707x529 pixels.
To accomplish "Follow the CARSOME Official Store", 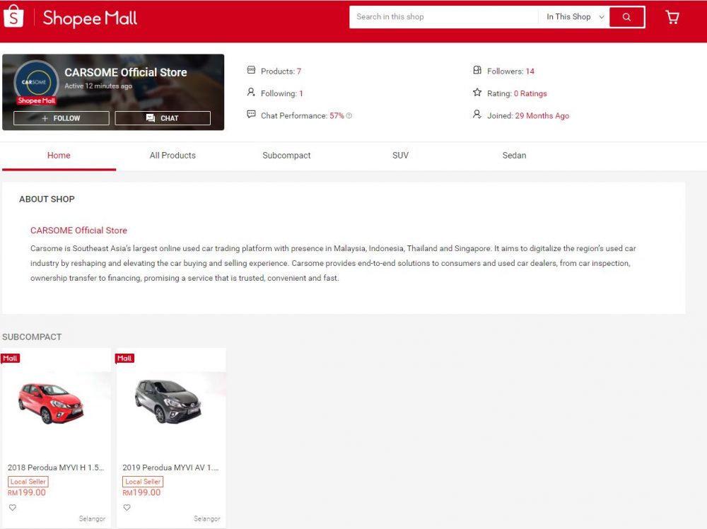I will (x=61, y=118).
